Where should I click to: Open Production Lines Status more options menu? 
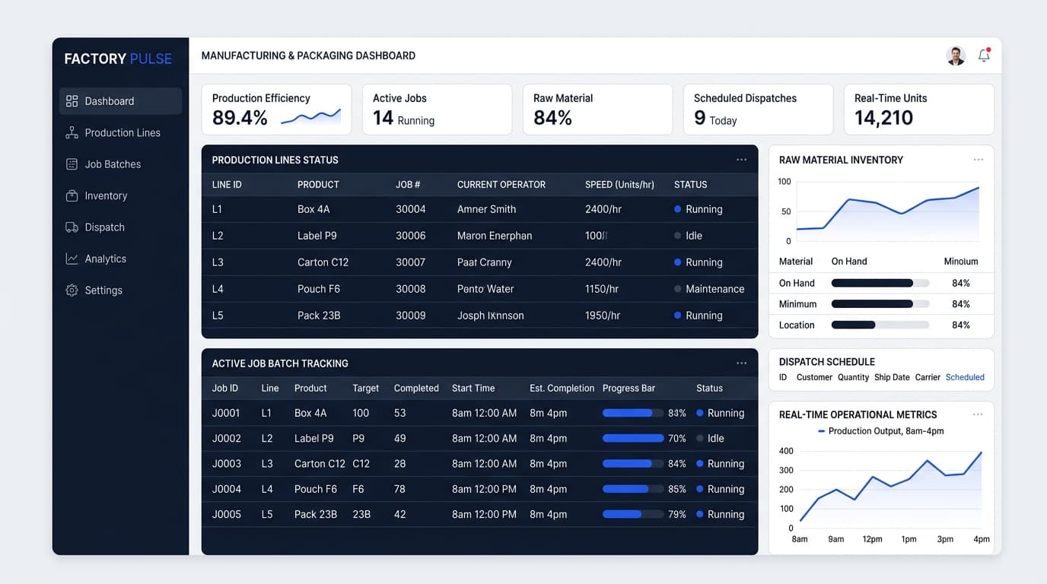pos(741,160)
